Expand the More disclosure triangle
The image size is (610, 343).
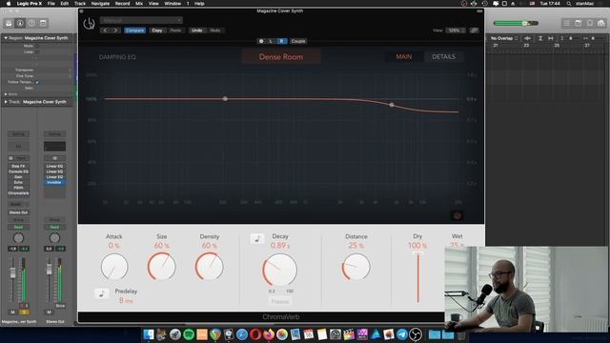[x=6, y=94]
